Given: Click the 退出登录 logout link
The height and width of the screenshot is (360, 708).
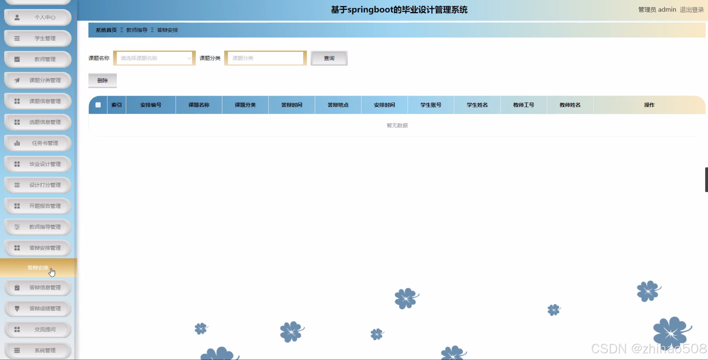Looking at the screenshot, I should coord(692,10).
